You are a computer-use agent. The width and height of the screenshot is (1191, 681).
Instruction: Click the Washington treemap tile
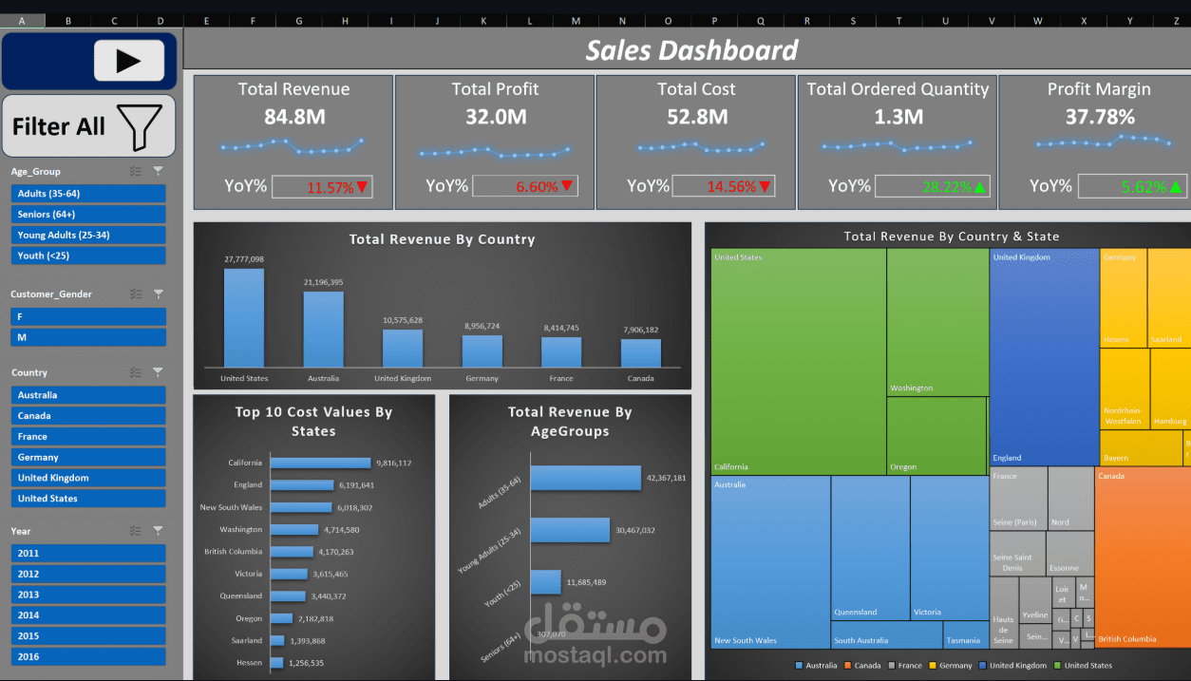tap(937, 322)
